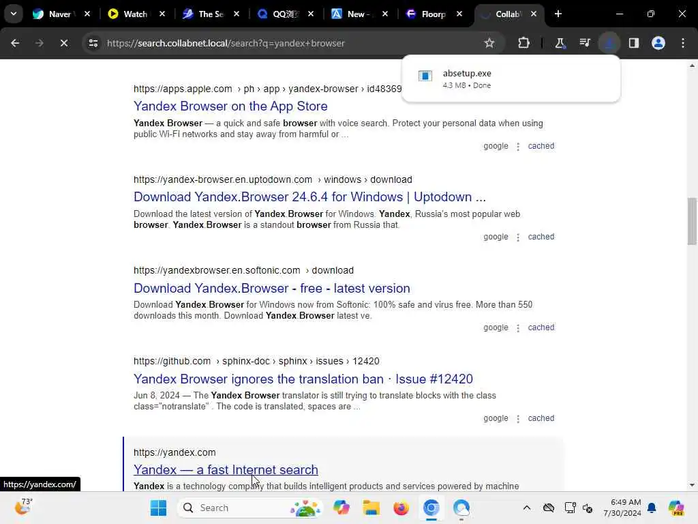
Task: View site information icon in address bar
Action: tap(93, 43)
